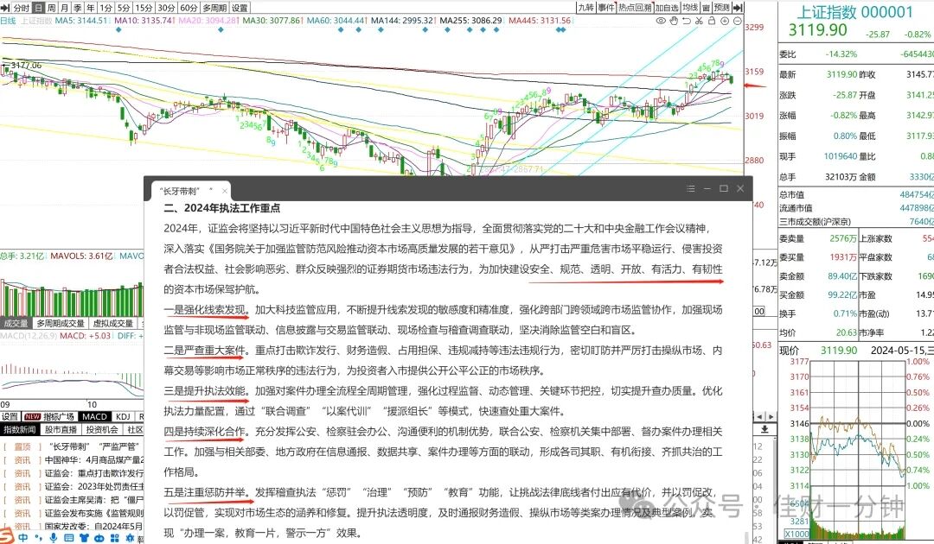This screenshot has width=934, height=544.
Task: Toggle the 均线 moving average lines
Action: coord(690,8)
